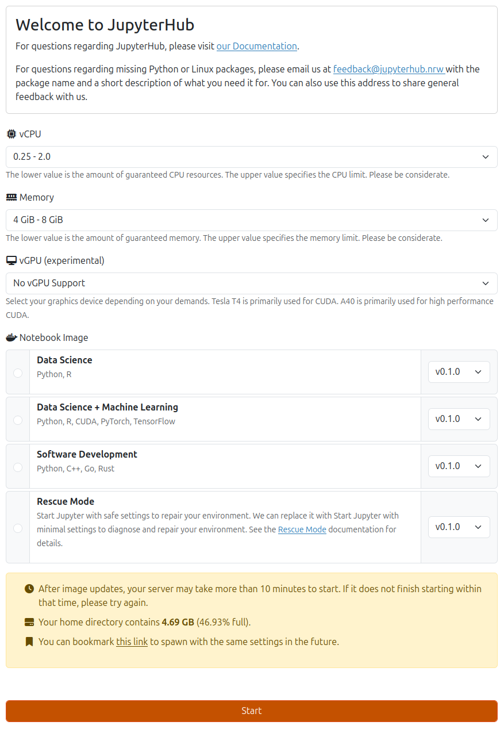
Task: Click the Memory module icon
Action: (x=11, y=197)
